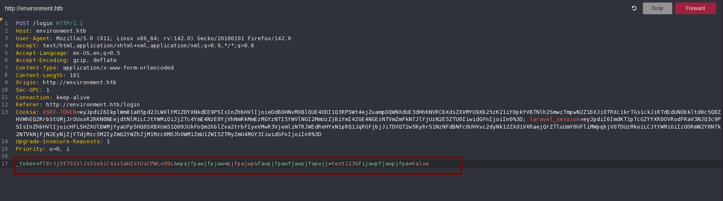Click line number 17 in the gutter
Image resolution: width=723 pixels, height=201 pixels.
[5, 164]
